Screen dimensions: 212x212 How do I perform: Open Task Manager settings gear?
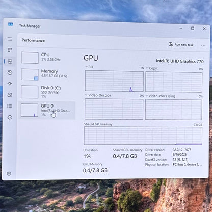[x=9, y=174]
